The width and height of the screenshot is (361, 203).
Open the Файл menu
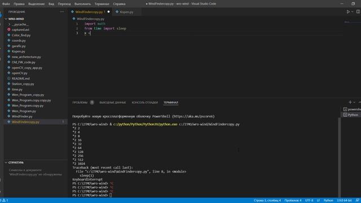pyautogui.click(x=6, y=4)
